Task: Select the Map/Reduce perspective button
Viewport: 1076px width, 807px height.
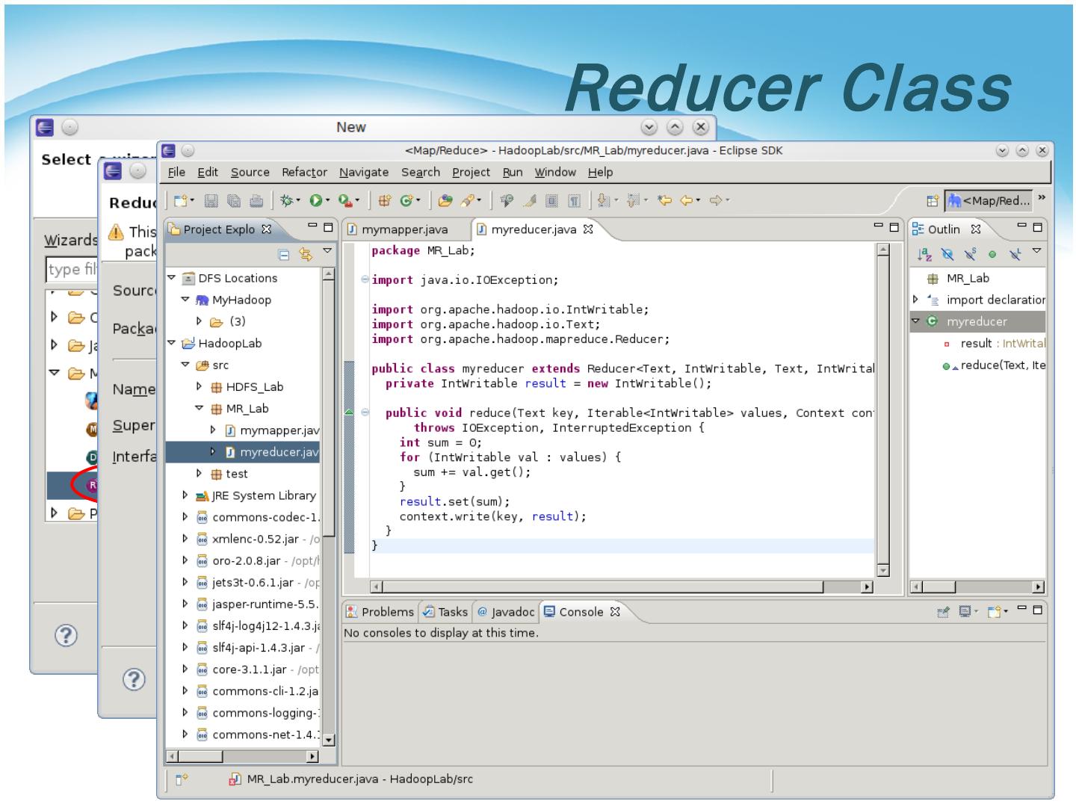Action: click(x=989, y=200)
